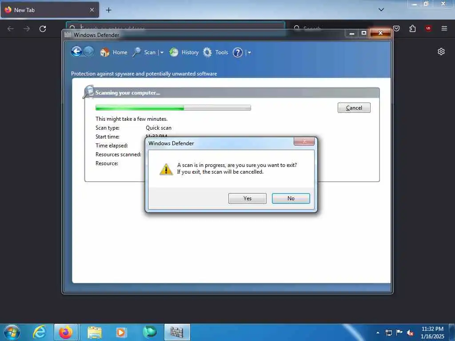This screenshot has height=341, width=455.
Task: Click Show Desktop strip at taskbar end
Action: pyautogui.click(x=452, y=332)
